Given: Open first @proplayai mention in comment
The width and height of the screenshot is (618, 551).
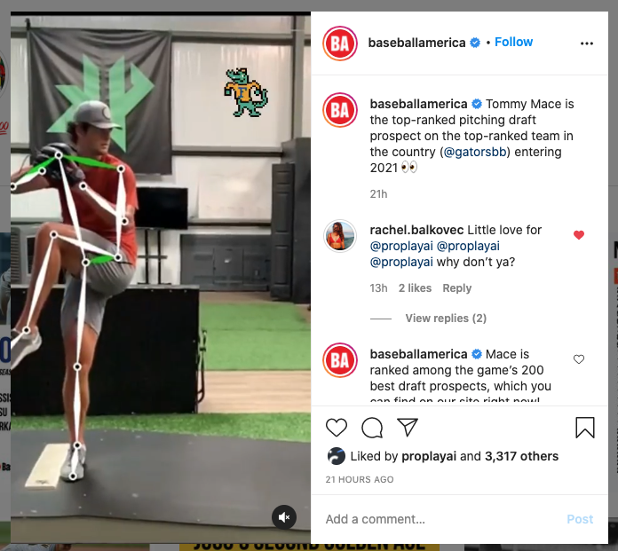Looking at the screenshot, I should point(401,246).
